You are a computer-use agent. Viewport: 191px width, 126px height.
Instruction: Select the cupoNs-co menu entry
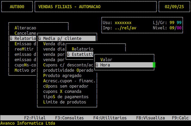[25, 65]
